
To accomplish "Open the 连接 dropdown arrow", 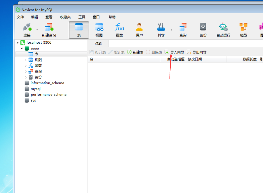I will pyautogui.click(x=37, y=30).
